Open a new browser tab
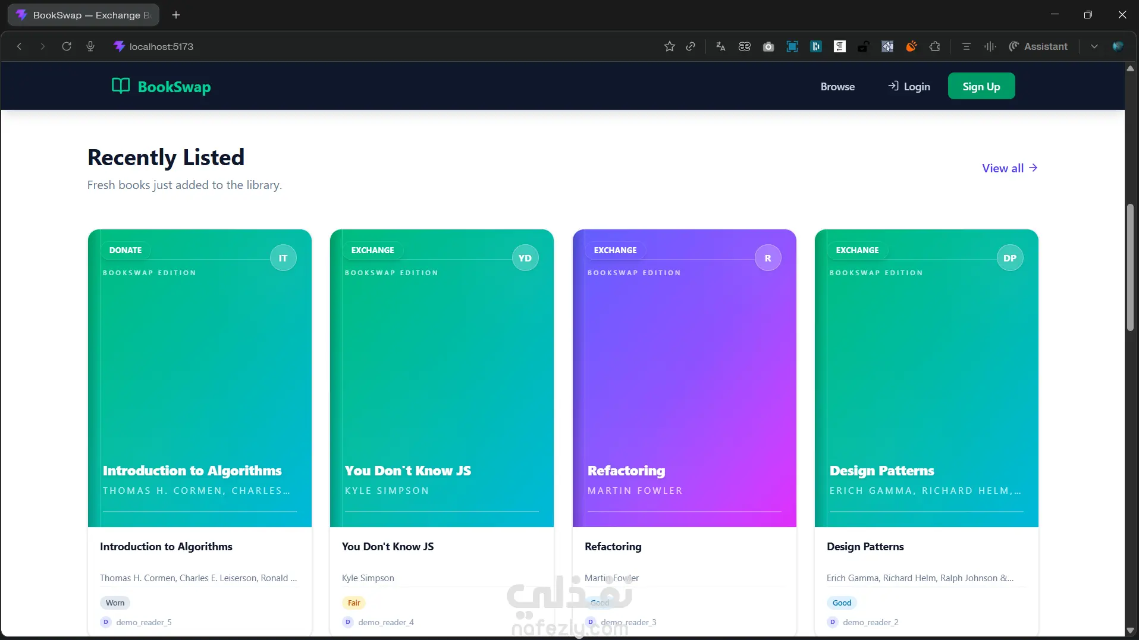This screenshot has height=640, width=1139. pyautogui.click(x=176, y=15)
